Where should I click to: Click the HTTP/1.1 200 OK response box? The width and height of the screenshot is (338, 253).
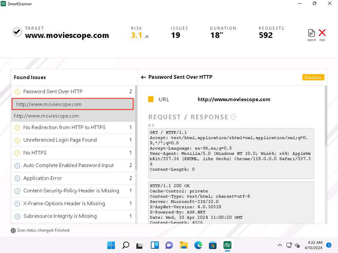click(x=231, y=203)
